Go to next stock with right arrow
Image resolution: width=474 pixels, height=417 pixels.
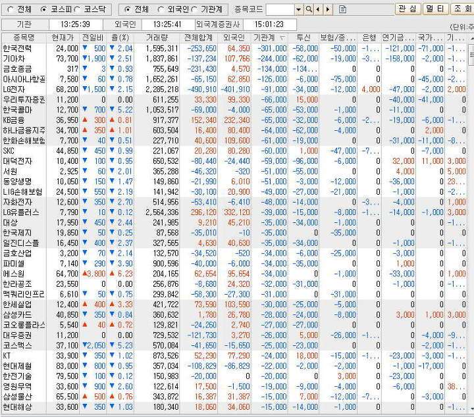pyautogui.click(x=328, y=9)
